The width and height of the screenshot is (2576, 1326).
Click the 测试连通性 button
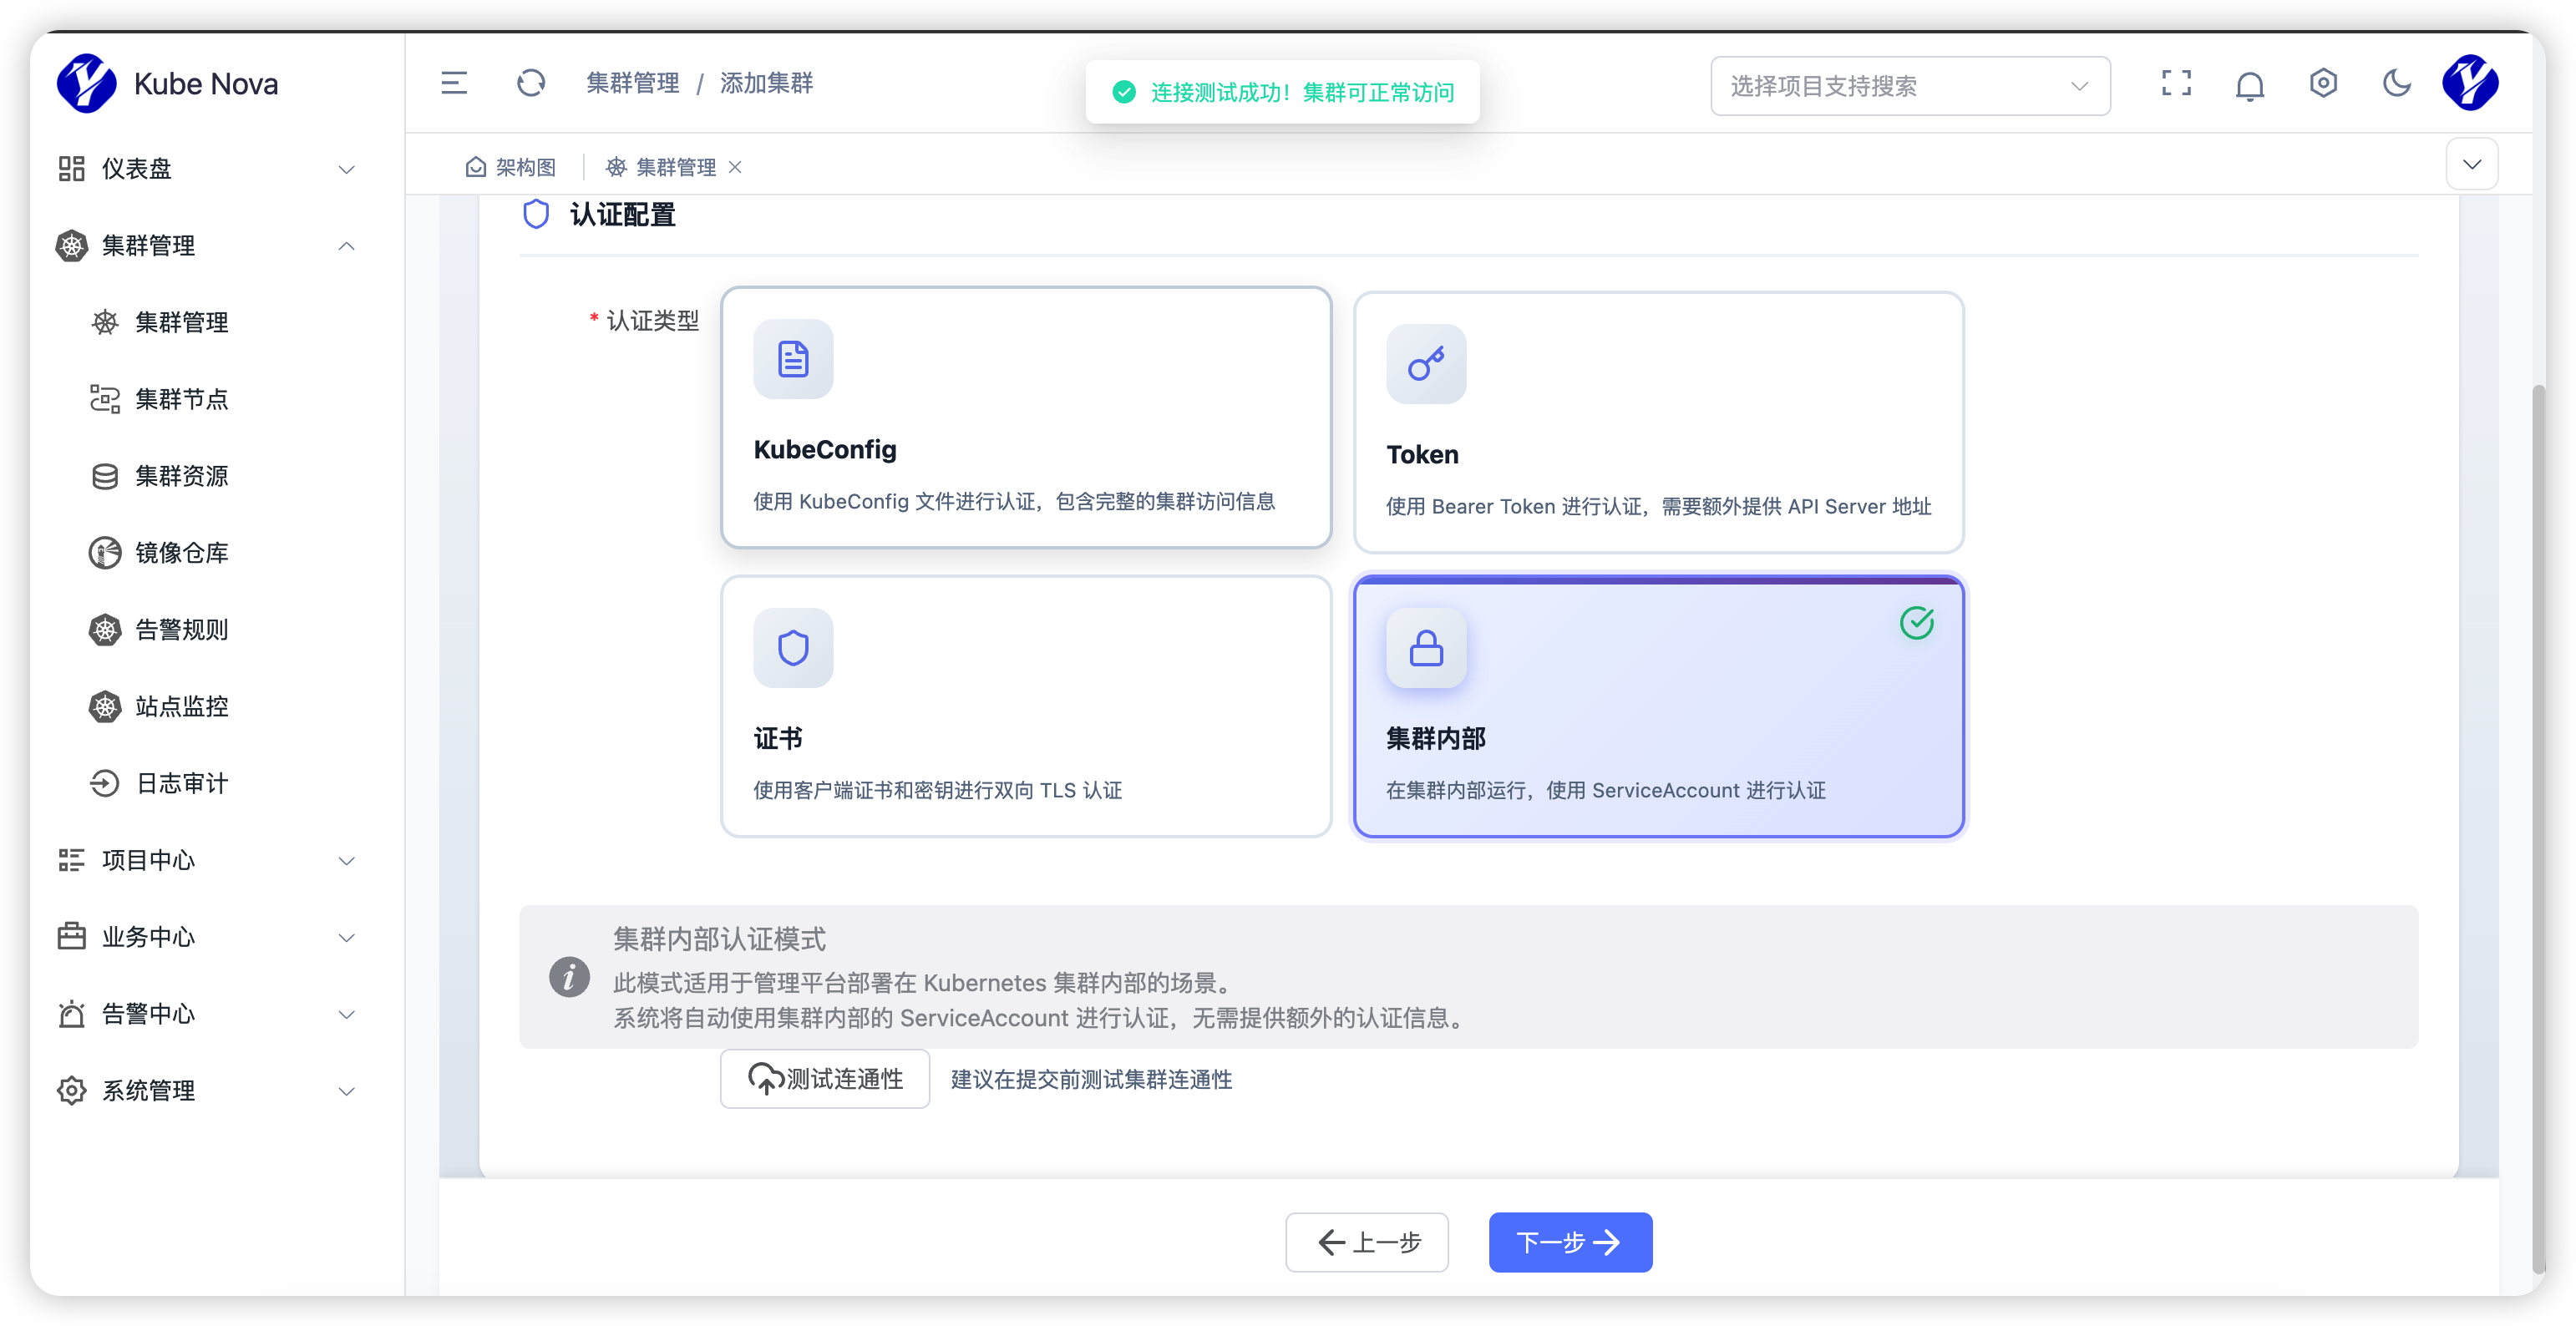click(825, 1078)
